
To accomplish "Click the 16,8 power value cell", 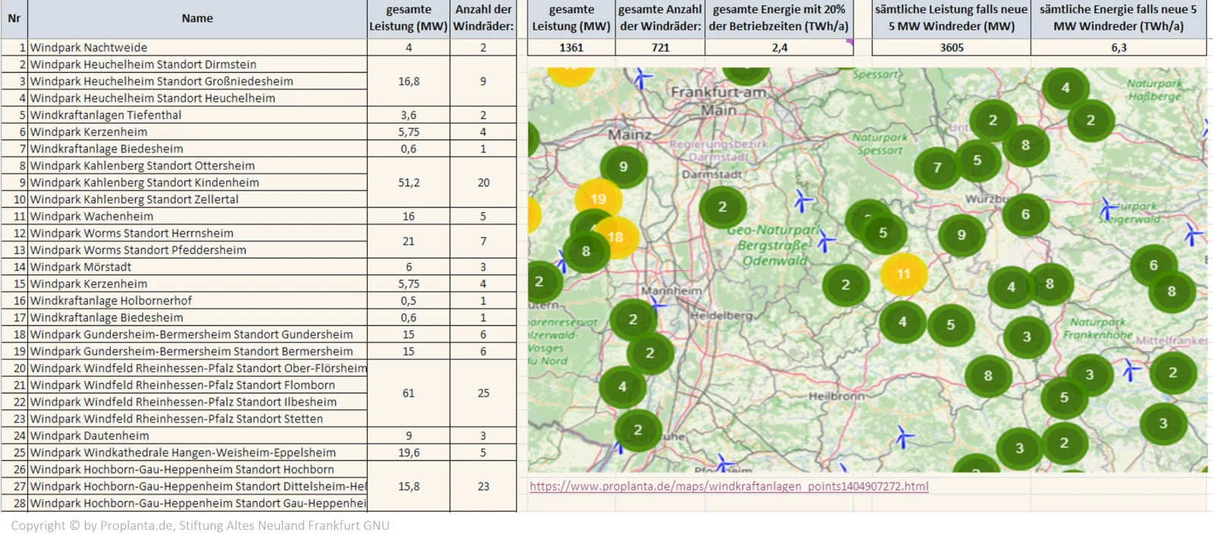I will click(x=409, y=81).
